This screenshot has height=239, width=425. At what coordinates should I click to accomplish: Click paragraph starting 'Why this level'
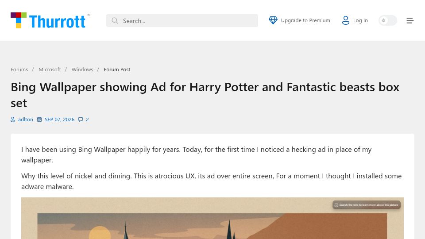(212, 181)
